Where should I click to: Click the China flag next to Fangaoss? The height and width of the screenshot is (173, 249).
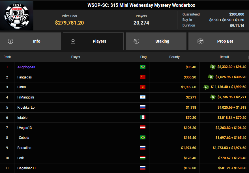coord(143,77)
